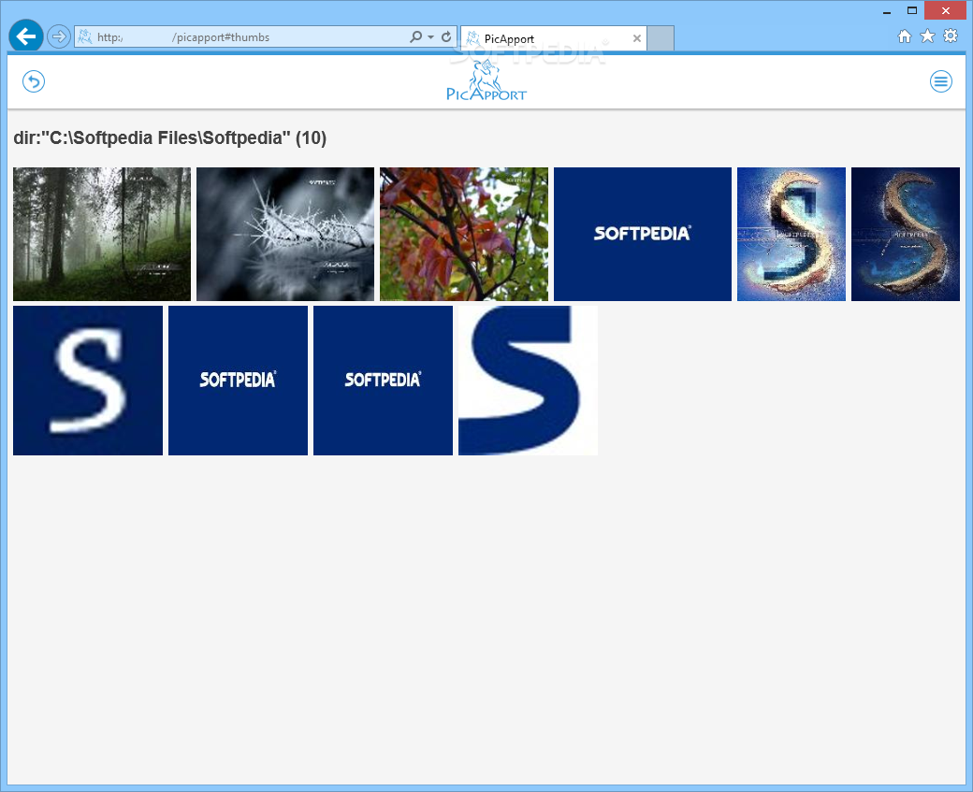Open Favorites star icon
The width and height of the screenshot is (973, 792).
pos(927,36)
